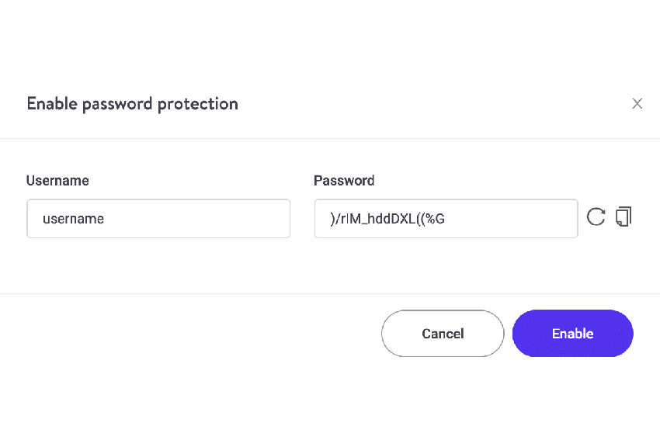Click inside the Password input field

tap(446, 219)
